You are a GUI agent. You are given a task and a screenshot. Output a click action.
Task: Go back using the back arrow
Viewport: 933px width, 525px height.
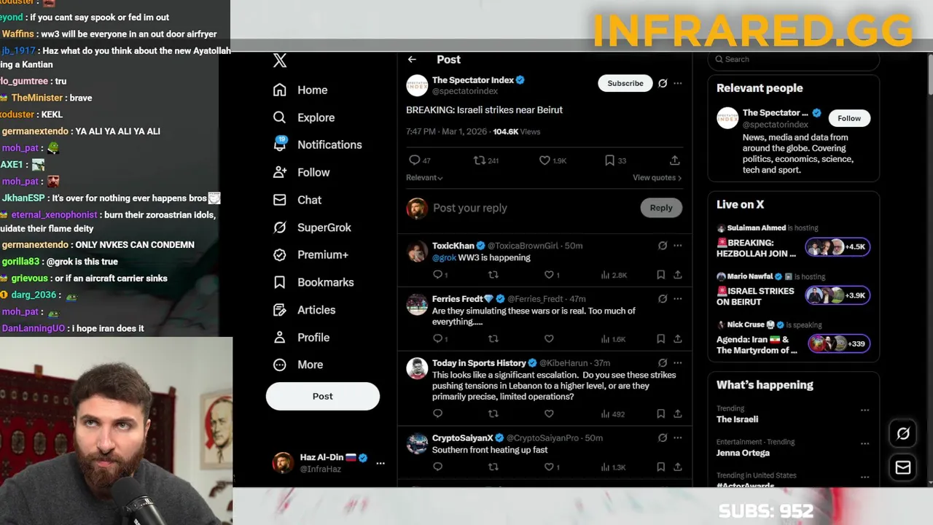click(412, 60)
